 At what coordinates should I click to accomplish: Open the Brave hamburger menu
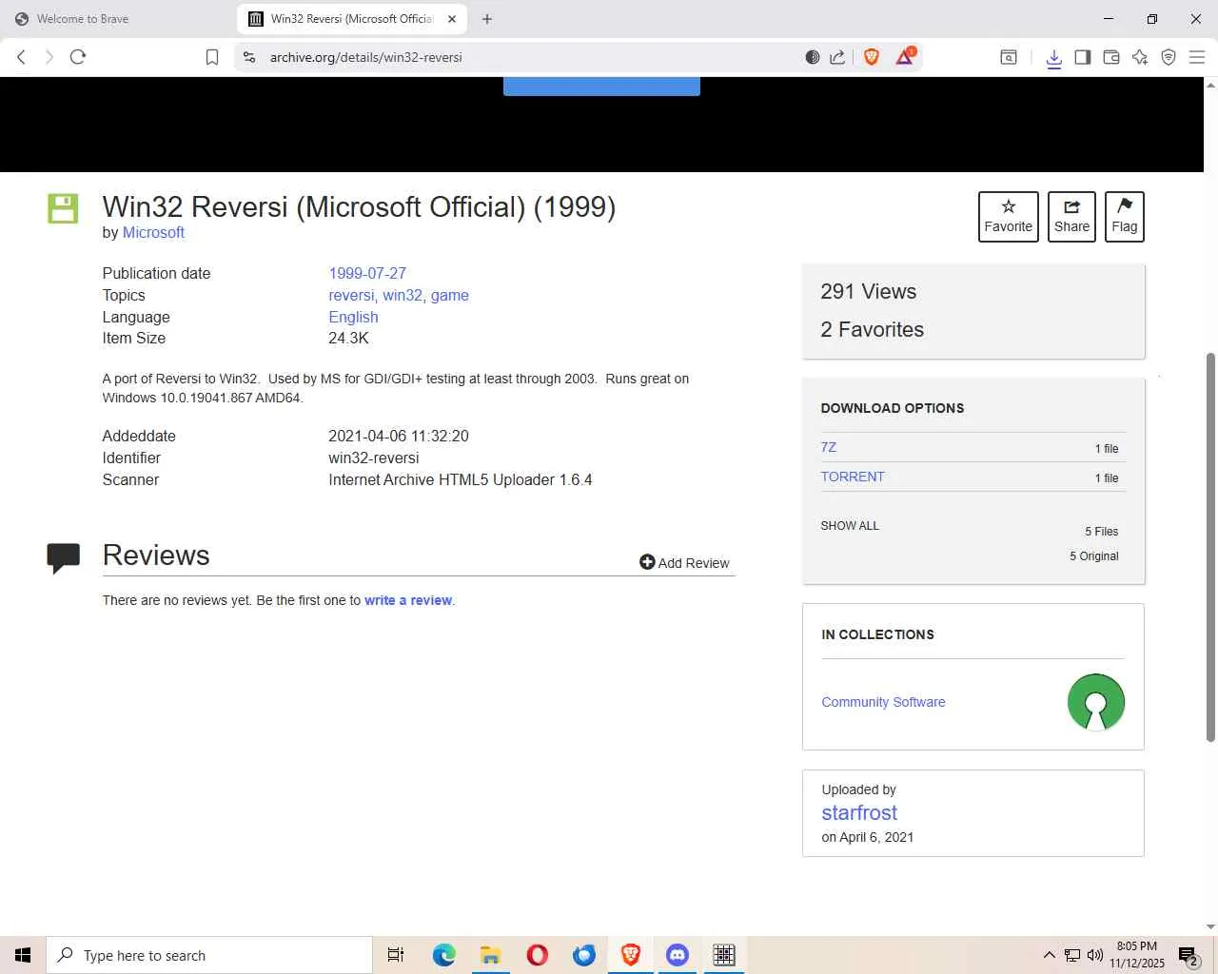[x=1197, y=57]
